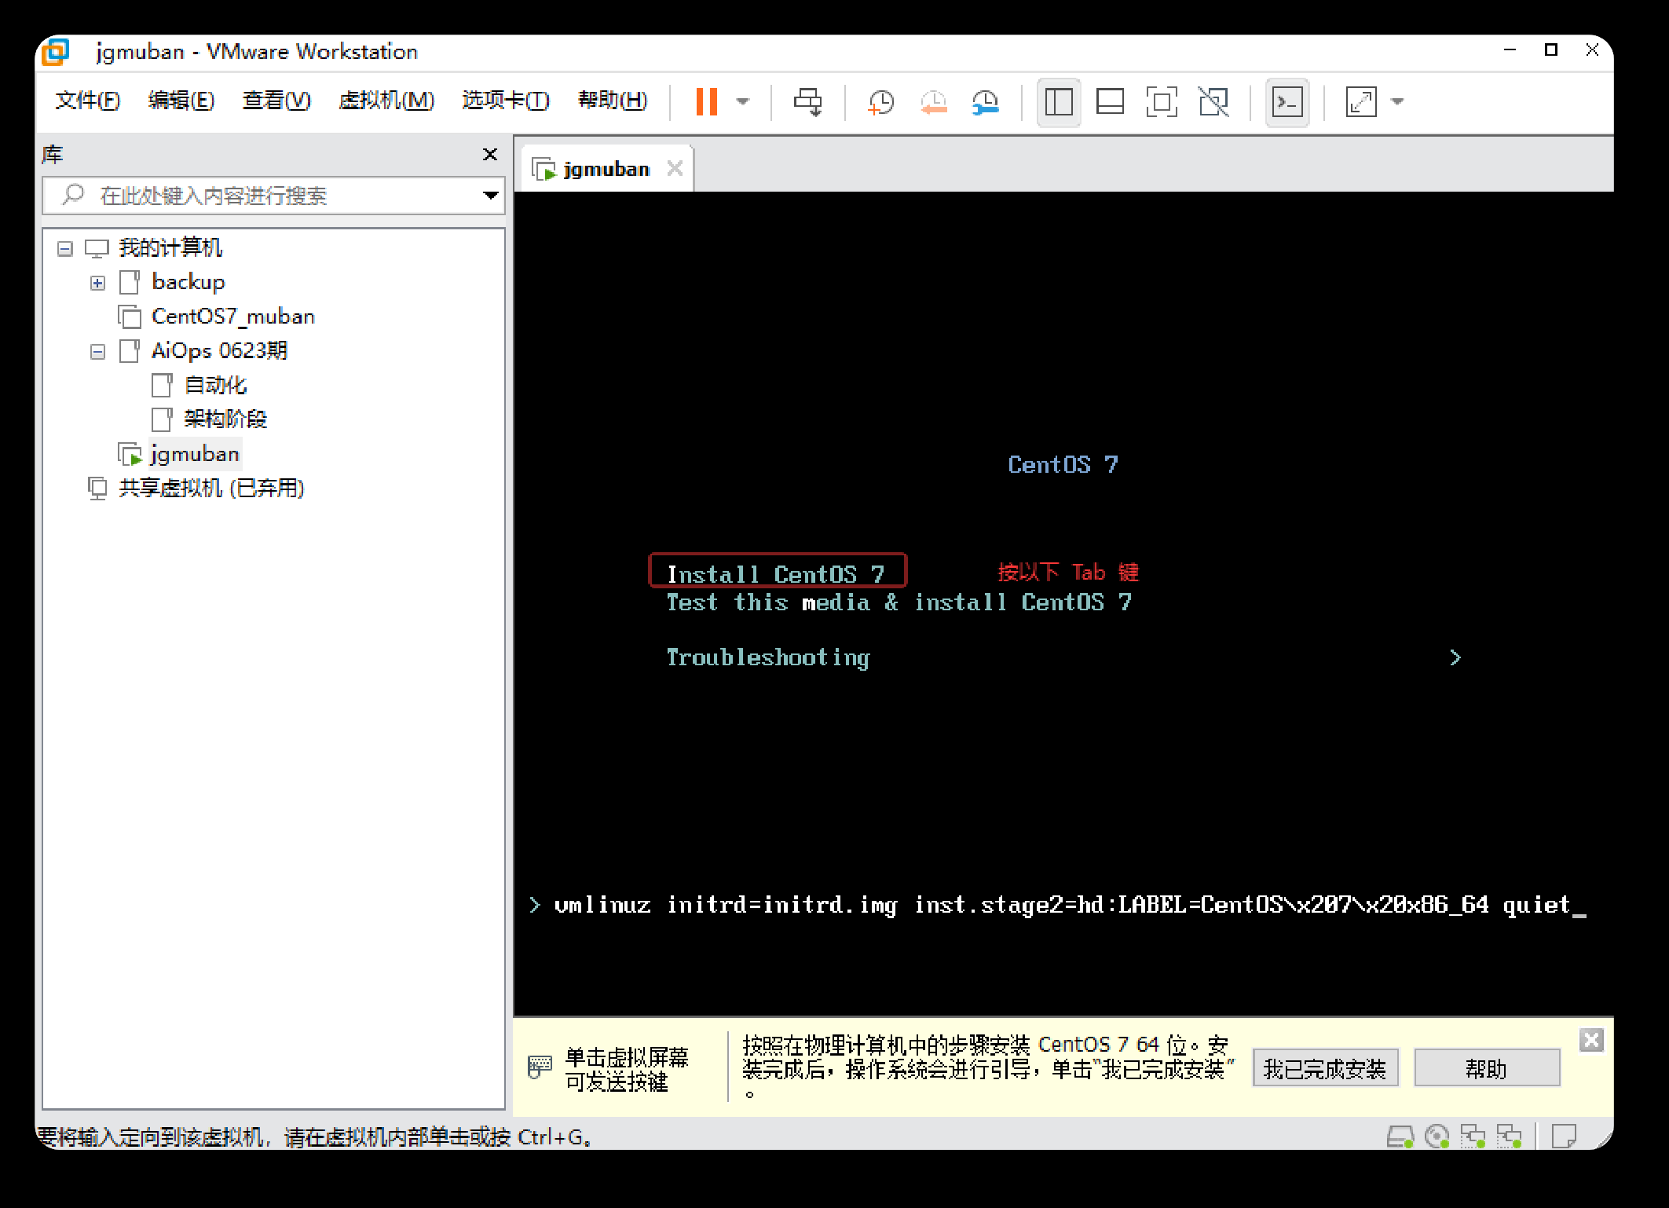The height and width of the screenshot is (1208, 1669).
Task: Click the magnifier icon in search box
Action: (73, 194)
